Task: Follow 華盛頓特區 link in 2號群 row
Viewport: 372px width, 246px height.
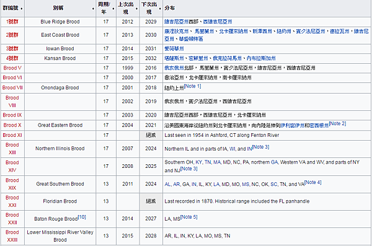Action: [x=191, y=39]
